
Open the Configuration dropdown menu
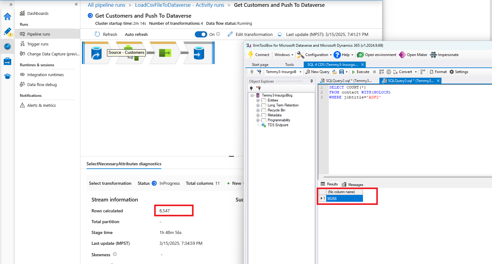[x=314, y=55]
